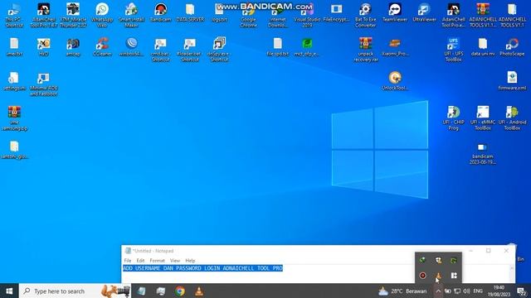Select the mct_ofp_e green icon

[x=307, y=46]
